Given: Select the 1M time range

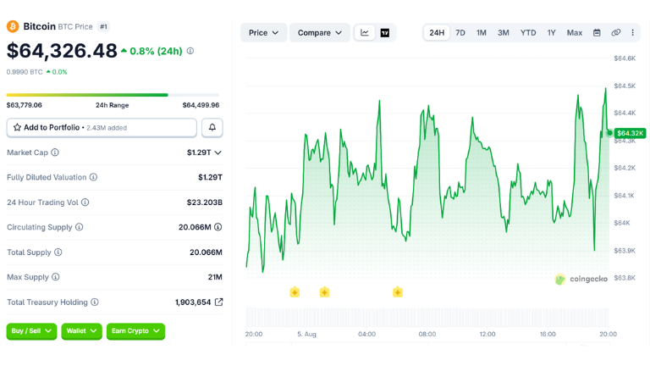Looking at the screenshot, I should click(x=482, y=33).
